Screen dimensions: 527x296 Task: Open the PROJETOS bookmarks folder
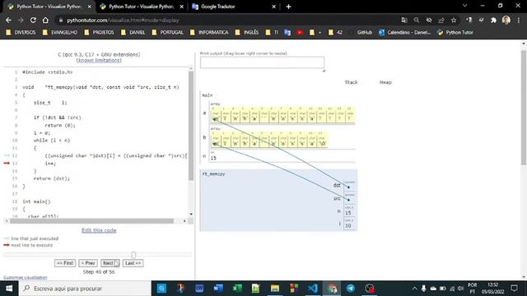[x=99, y=32]
